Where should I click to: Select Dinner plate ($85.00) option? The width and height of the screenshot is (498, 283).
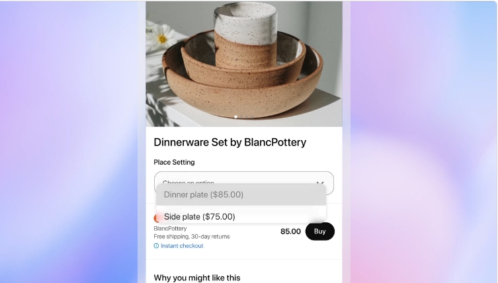pos(241,194)
